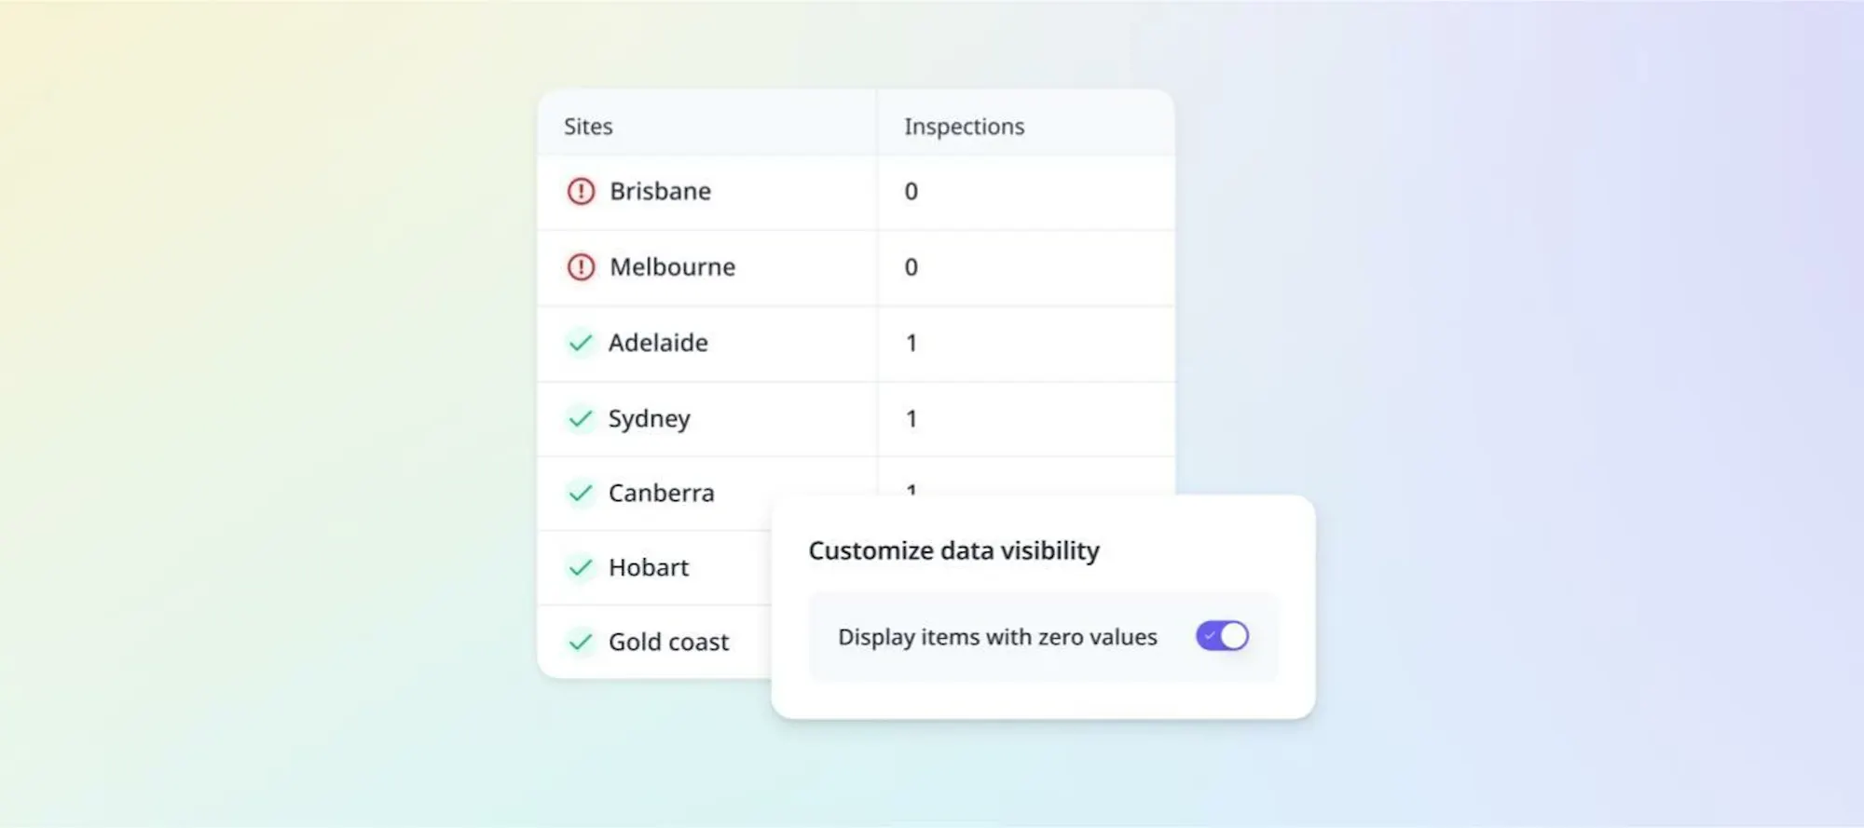Disable the Display items with zero values toggle

1222,636
